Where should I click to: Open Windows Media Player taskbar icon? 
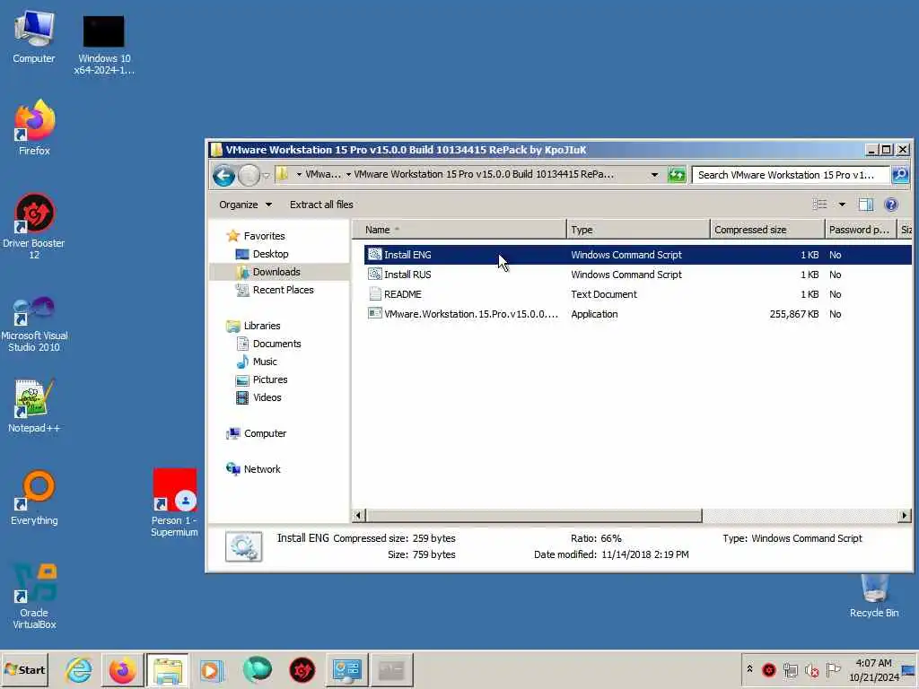pos(211,669)
